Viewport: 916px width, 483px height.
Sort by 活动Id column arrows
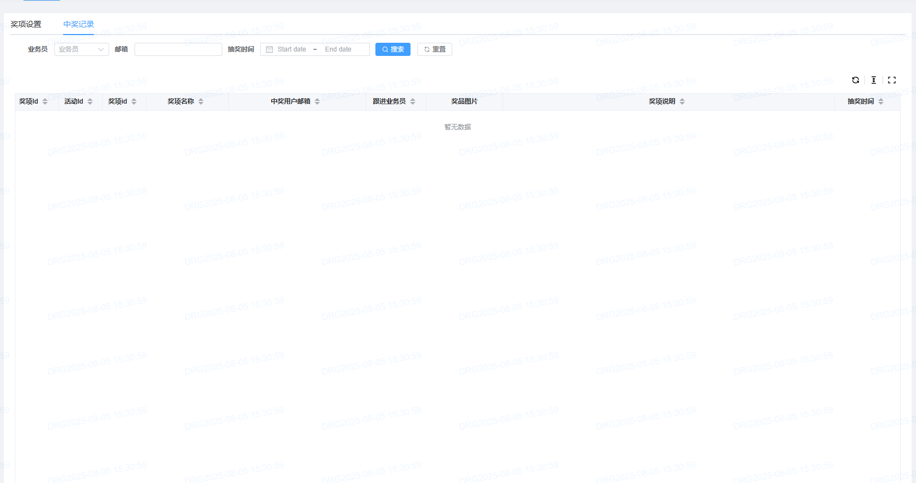tap(90, 101)
